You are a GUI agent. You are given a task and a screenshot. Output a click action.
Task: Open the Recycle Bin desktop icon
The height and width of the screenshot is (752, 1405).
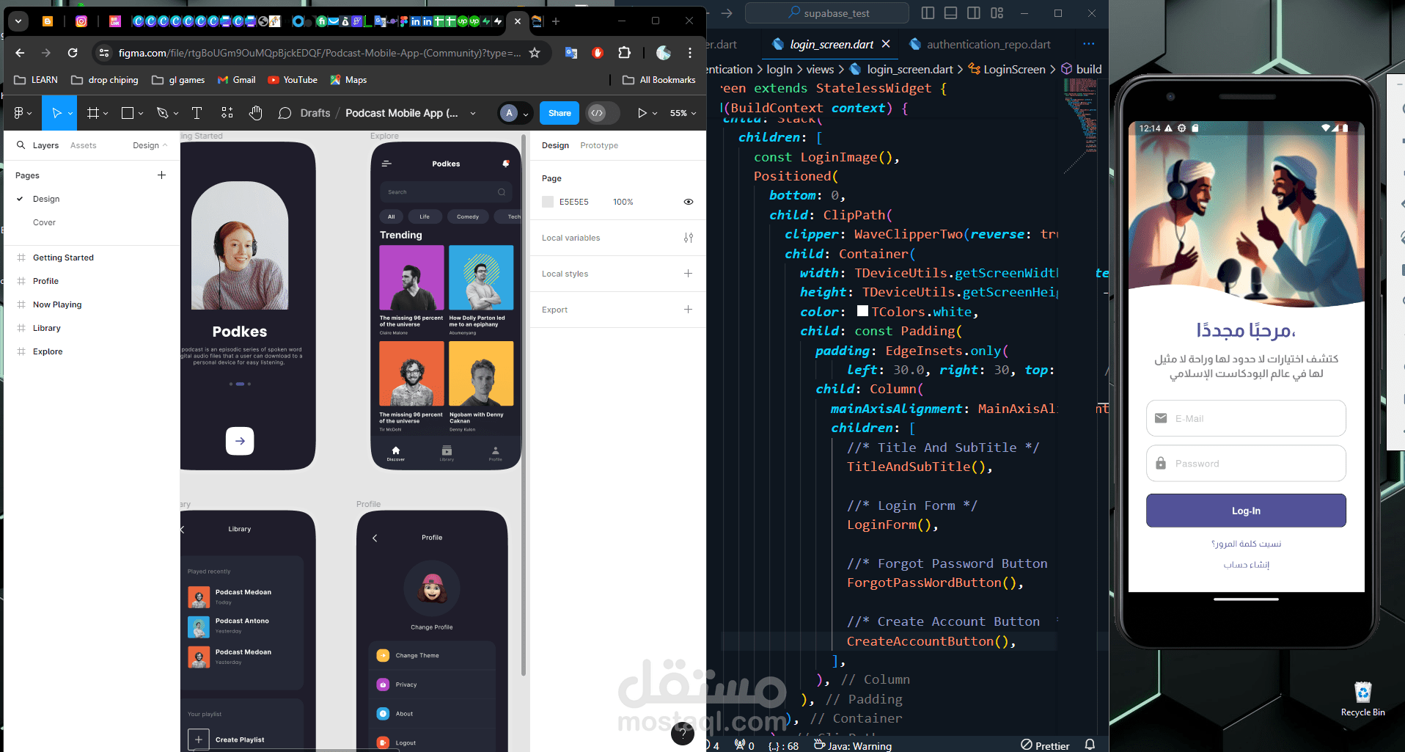pyautogui.click(x=1362, y=699)
